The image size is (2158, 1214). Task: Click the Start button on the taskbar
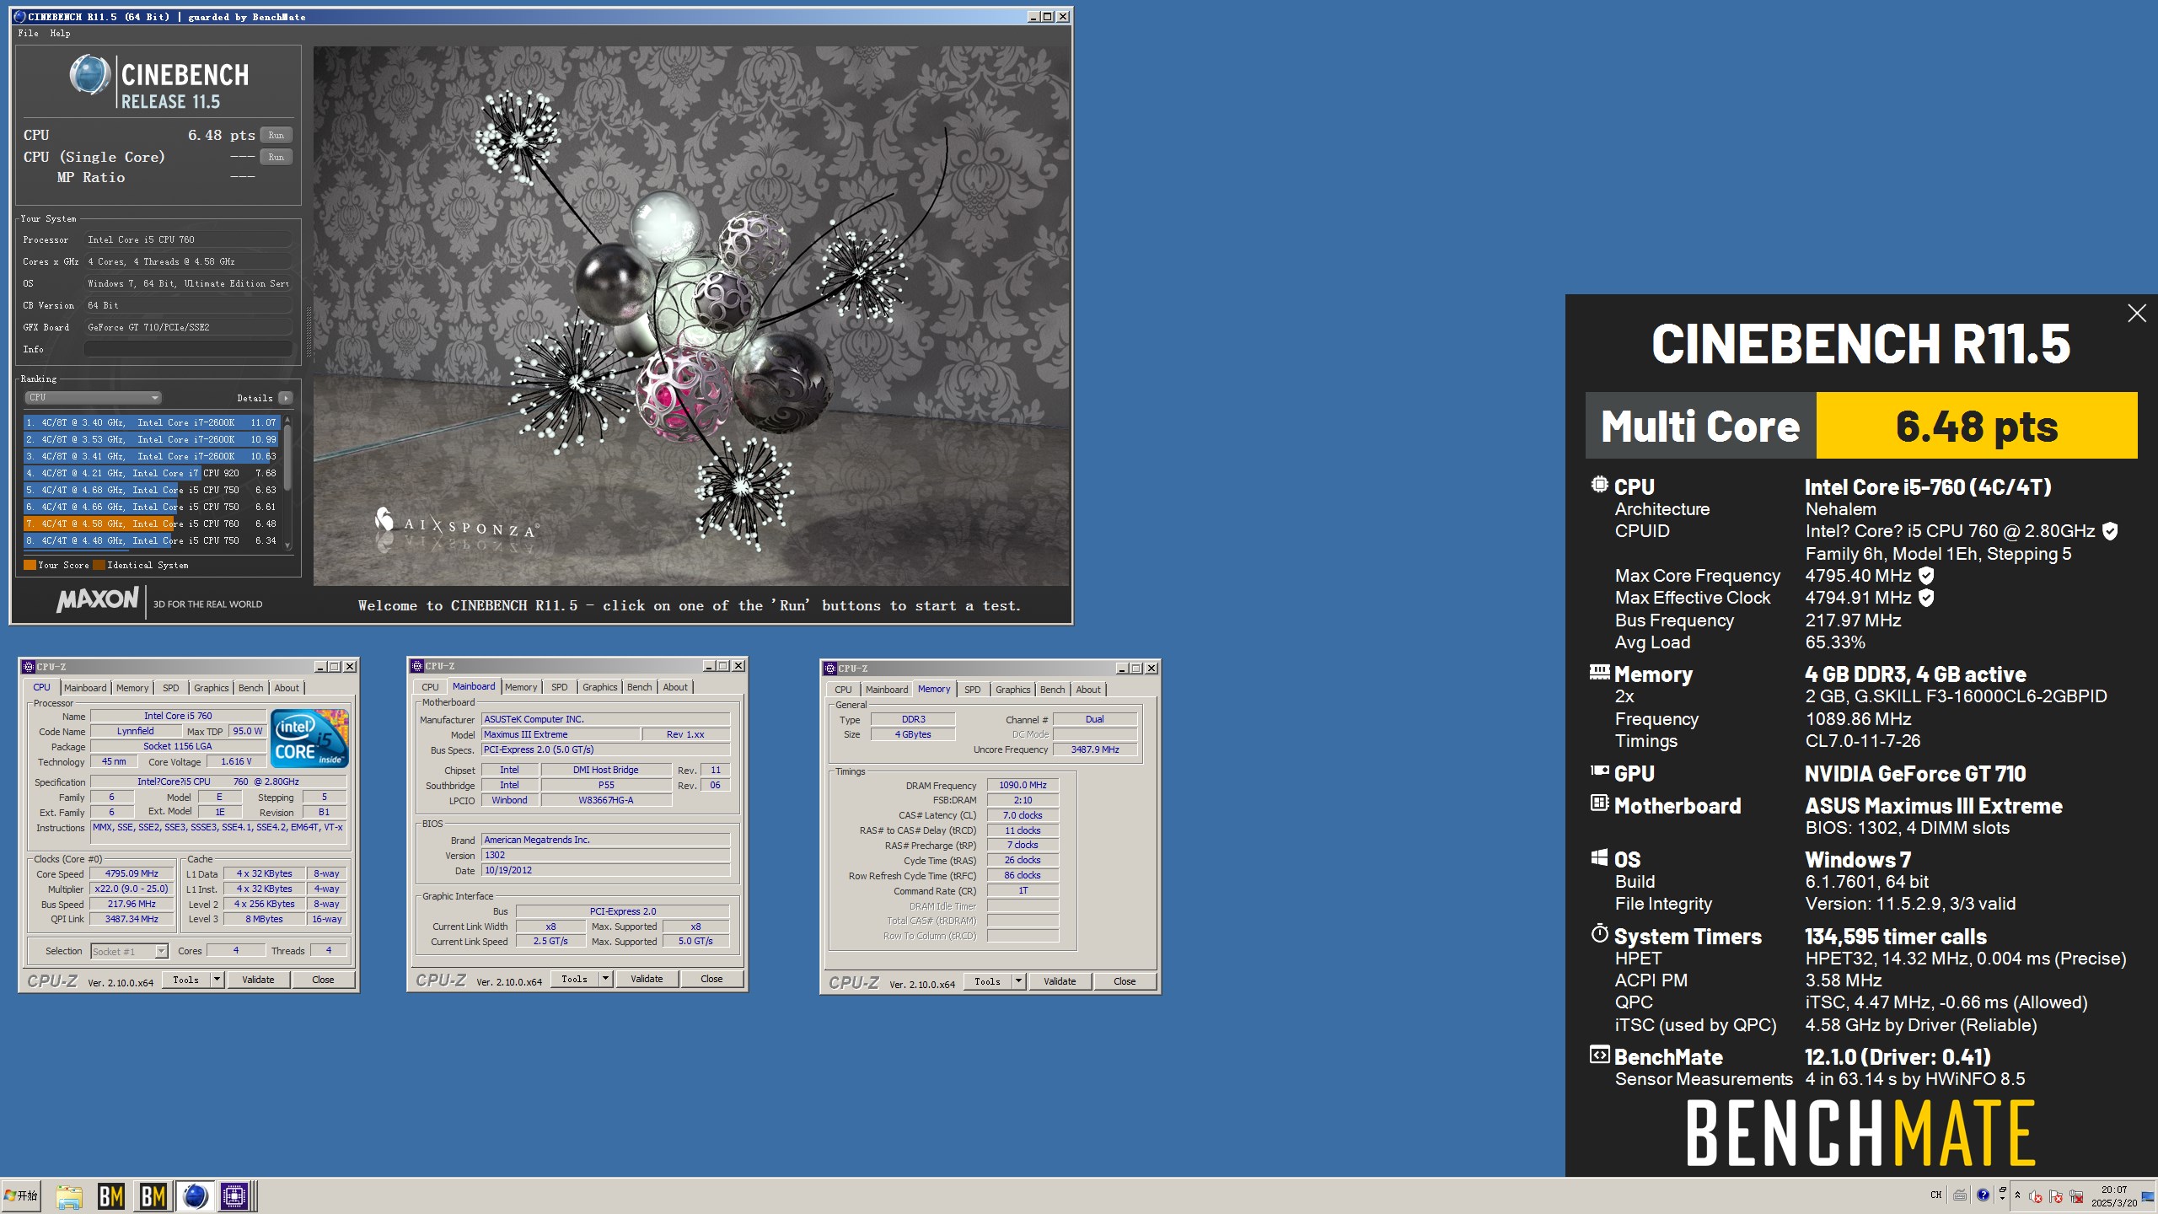(21, 1195)
